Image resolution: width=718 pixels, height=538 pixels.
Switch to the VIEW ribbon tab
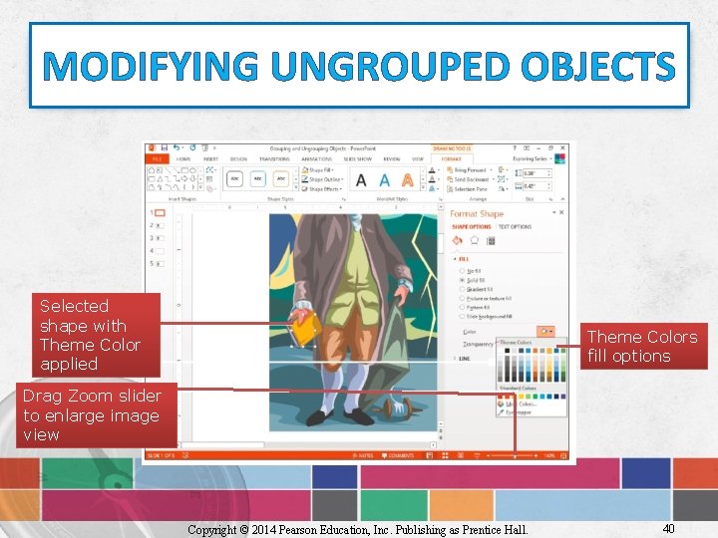tap(418, 158)
